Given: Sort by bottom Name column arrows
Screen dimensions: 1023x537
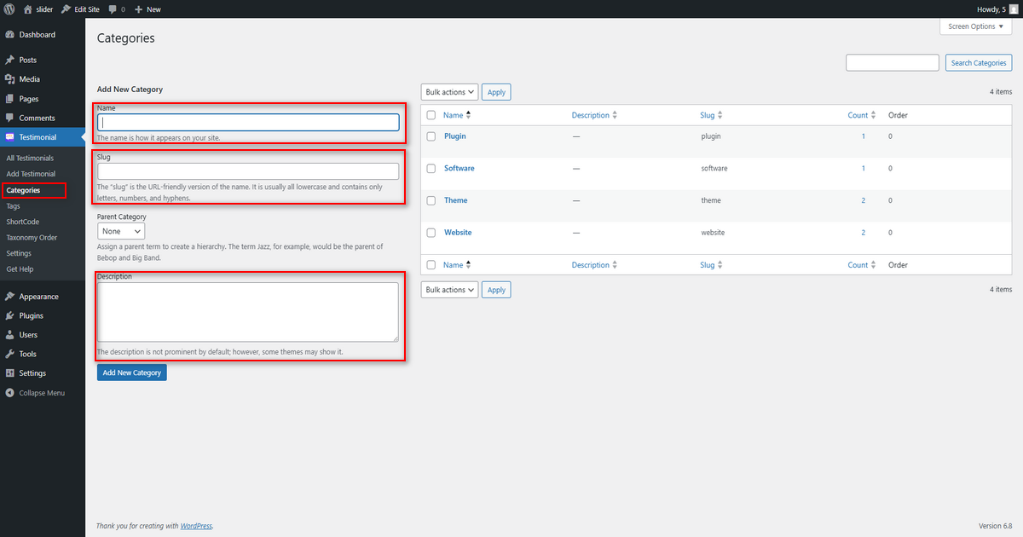Looking at the screenshot, I should tap(469, 265).
